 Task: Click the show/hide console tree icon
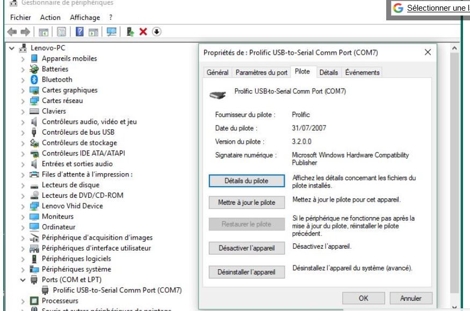coord(44,32)
